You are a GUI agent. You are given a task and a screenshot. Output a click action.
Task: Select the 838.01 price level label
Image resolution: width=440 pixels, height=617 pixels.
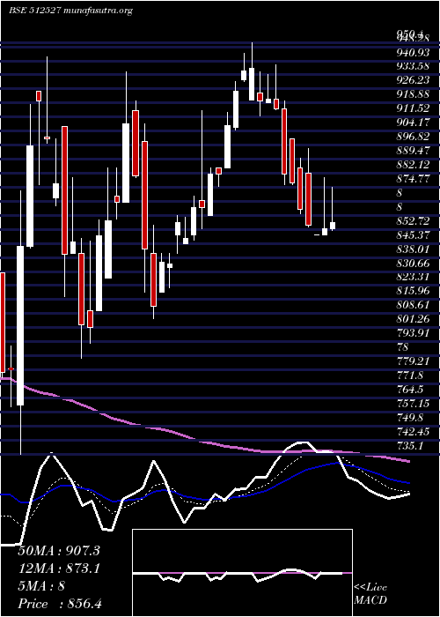[x=413, y=249]
